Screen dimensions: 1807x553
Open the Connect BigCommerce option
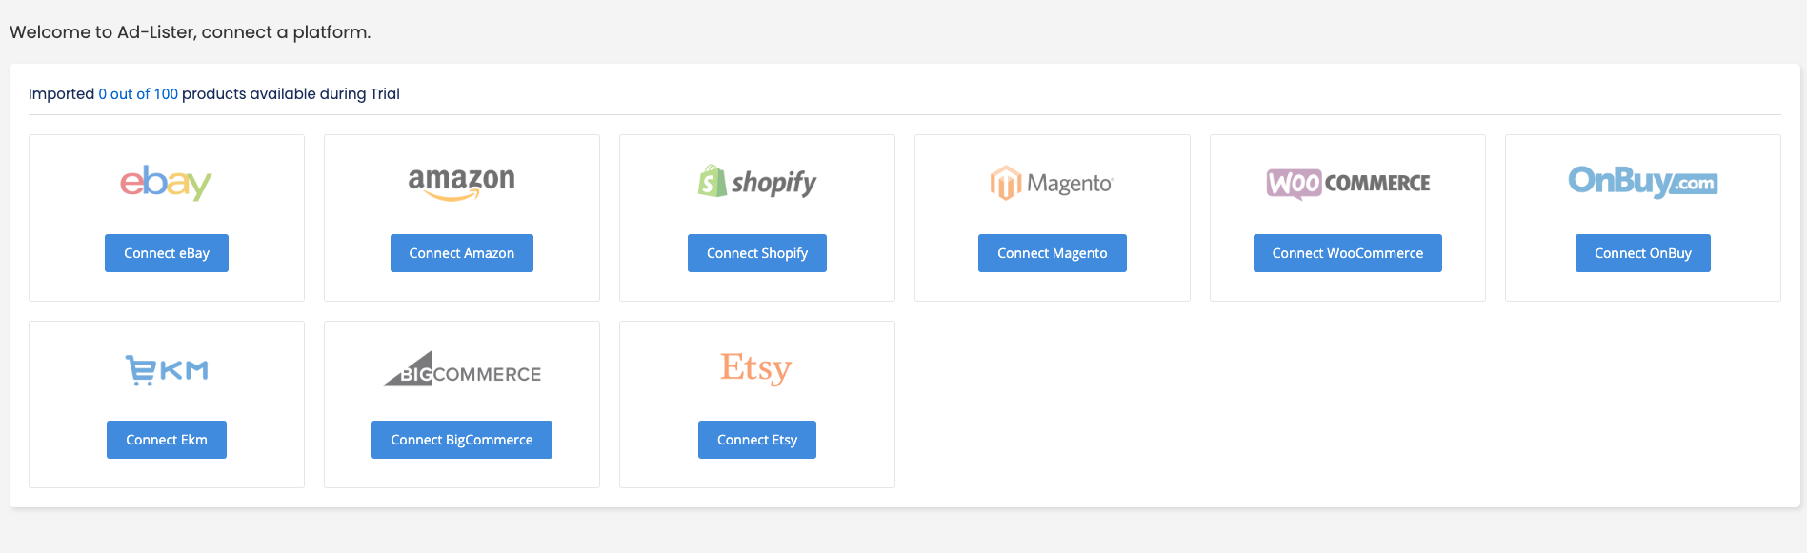pos(462,440)
